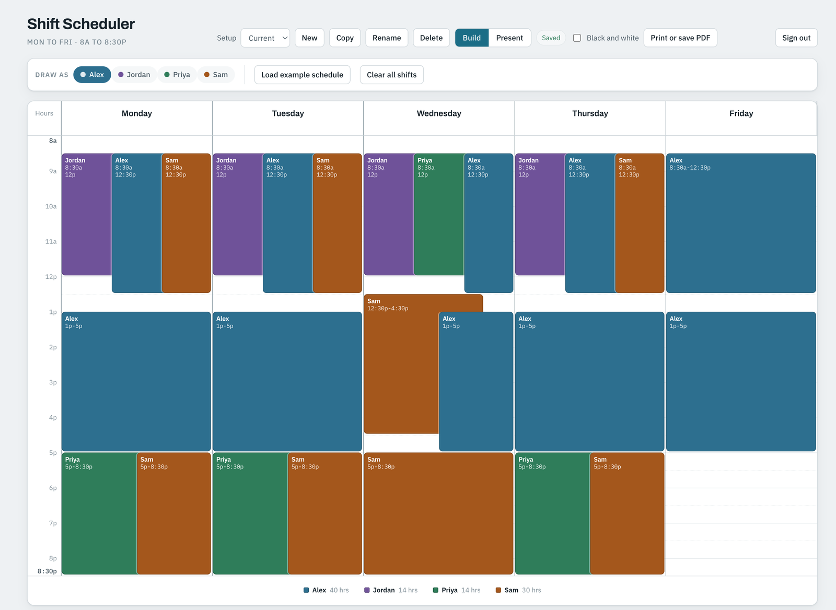
Task: Select Alex's Friday 1p-5p shift block
Action: pos(741,381)
